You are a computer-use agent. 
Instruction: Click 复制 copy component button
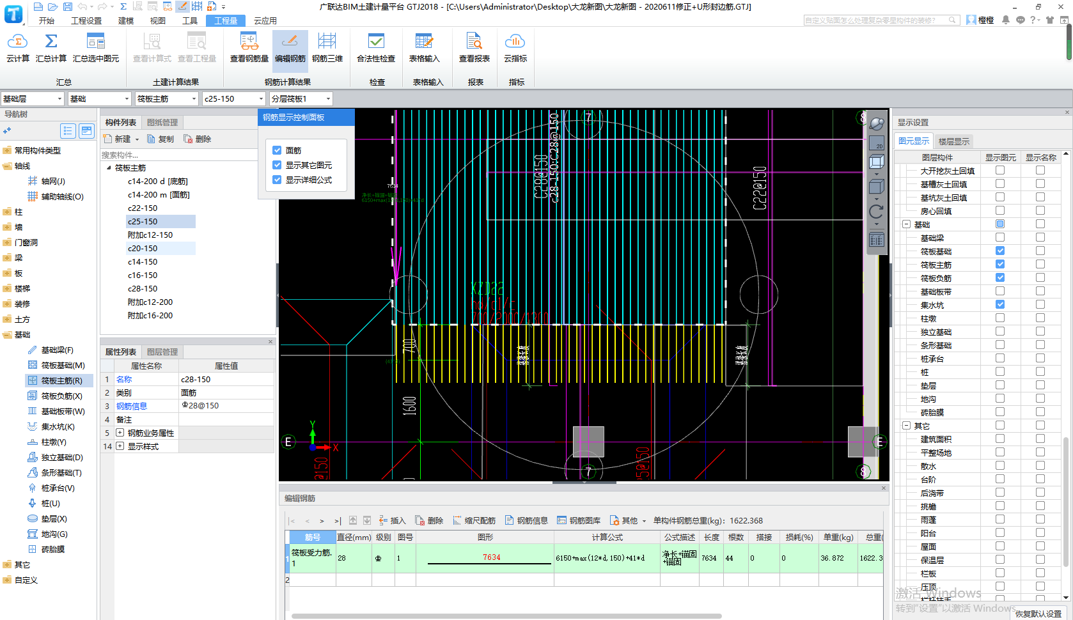coord(161,139)
